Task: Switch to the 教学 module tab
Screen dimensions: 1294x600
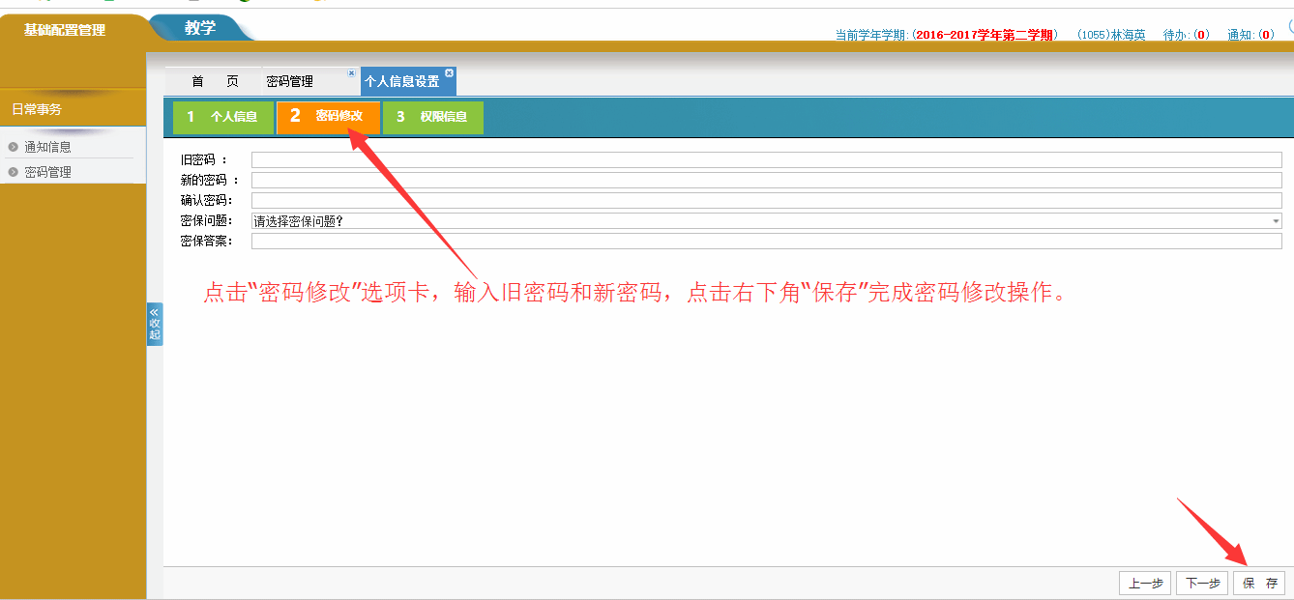Action: point(200,28)
